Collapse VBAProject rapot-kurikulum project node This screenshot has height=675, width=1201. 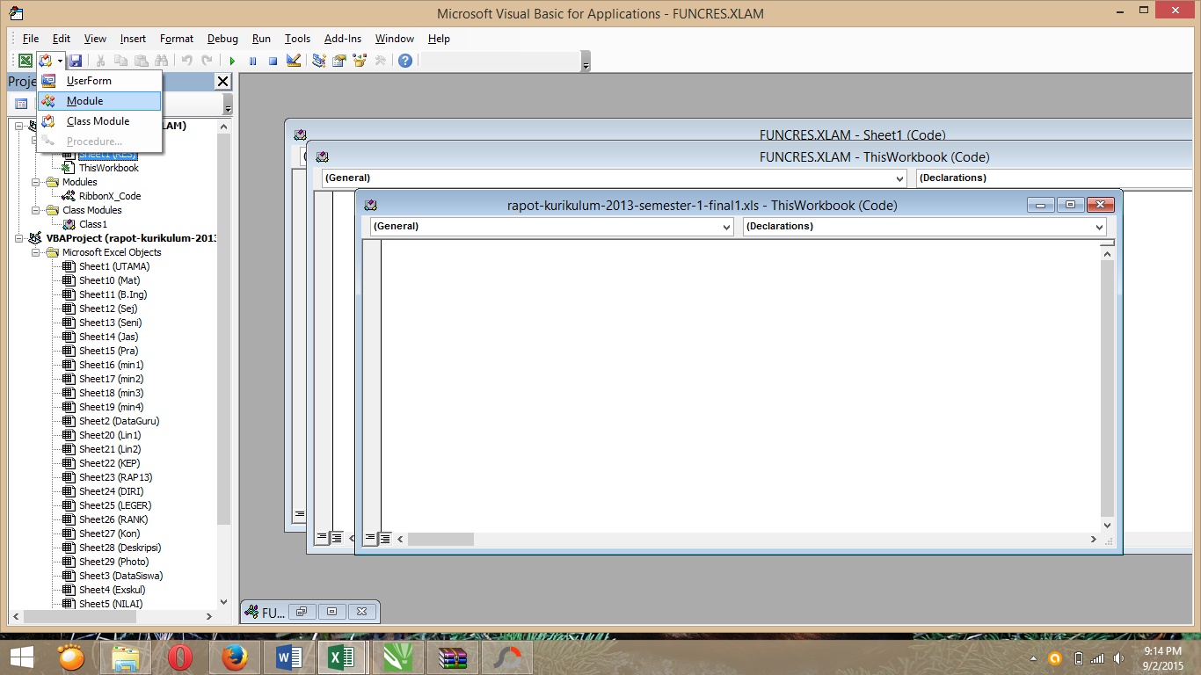click(18, 238)
